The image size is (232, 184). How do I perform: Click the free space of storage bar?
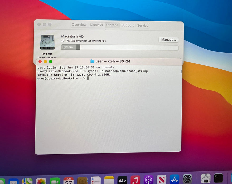tap(129, 48)
